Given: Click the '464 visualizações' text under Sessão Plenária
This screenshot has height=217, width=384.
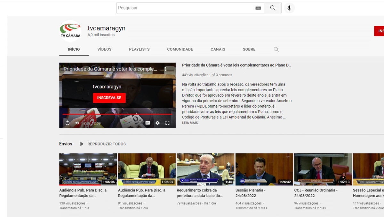Looking at the screenshot, I should 249,203.
